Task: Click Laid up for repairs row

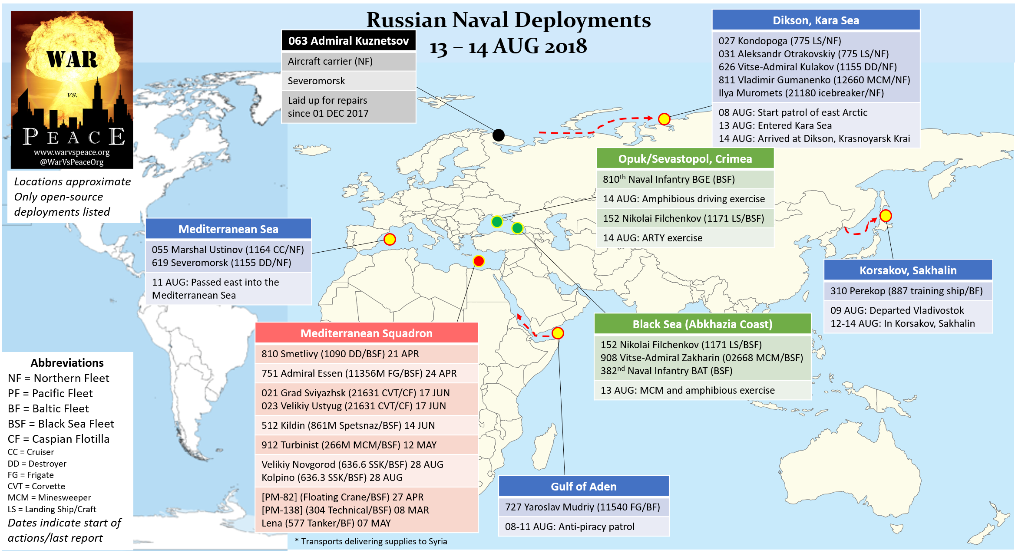Action: click(x=349, y=107)
